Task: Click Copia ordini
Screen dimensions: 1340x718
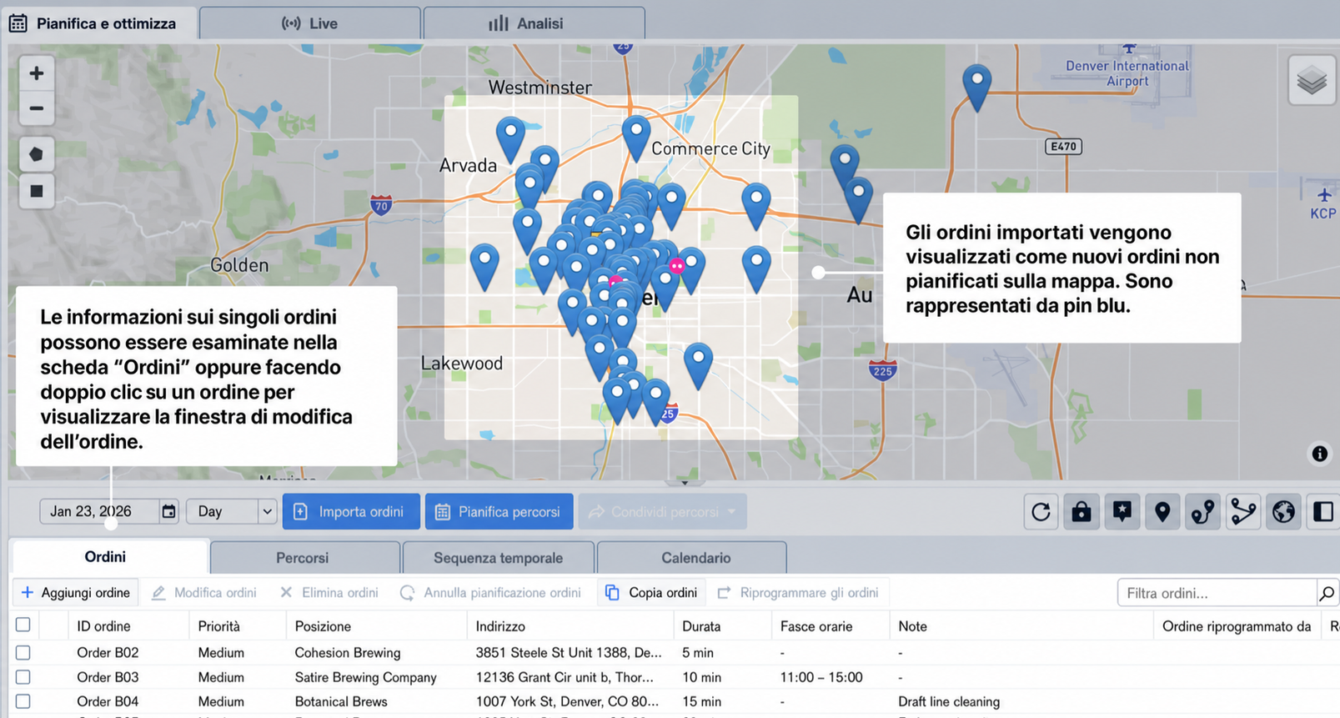Action: click(x=652, y=592)
